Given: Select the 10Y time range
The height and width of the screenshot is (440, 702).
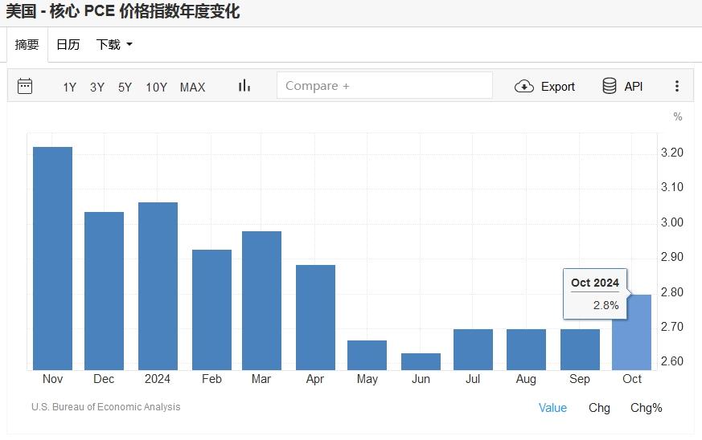Looking at the screenshot, I should tap(156, 87).
